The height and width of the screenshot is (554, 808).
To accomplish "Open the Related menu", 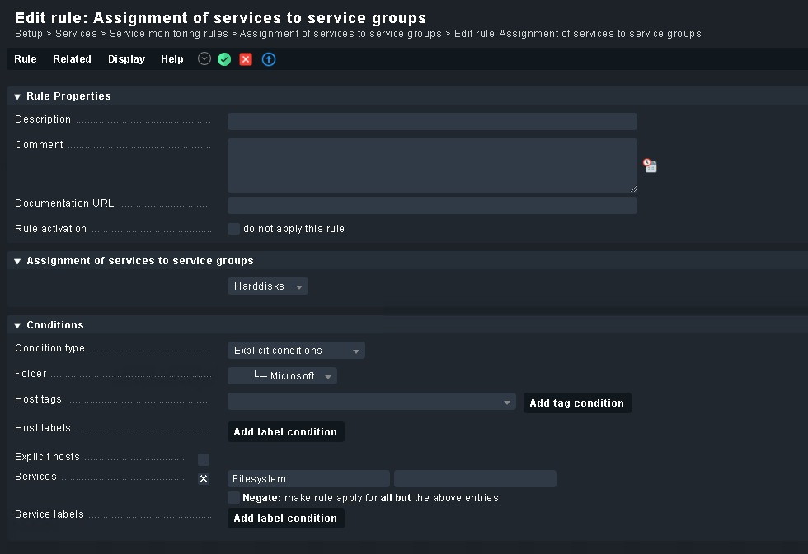I will 72,59.
